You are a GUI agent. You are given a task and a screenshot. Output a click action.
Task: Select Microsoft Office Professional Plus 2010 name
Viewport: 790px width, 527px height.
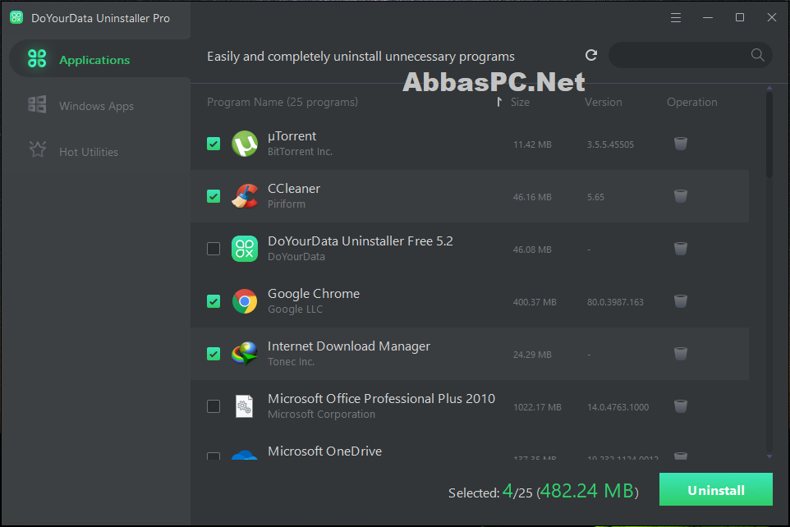pos(381,398)
